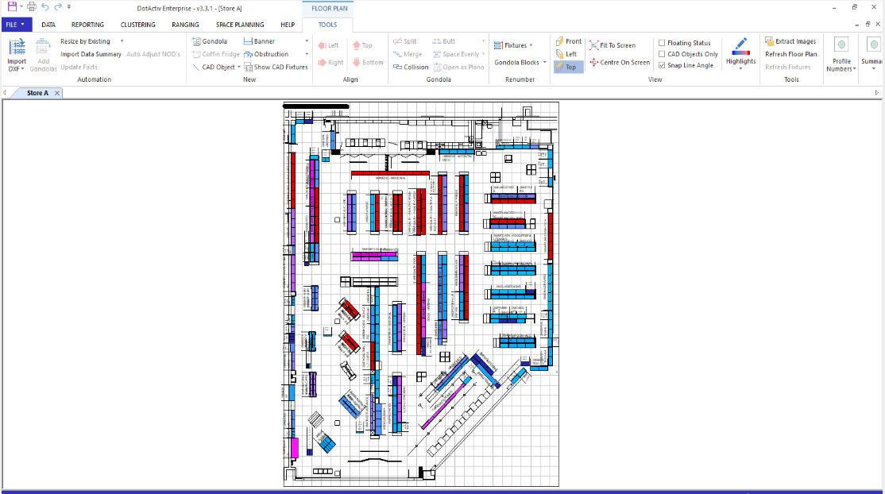
Task: Open the Summary ribbon button
Action: (x=873, y=54)
